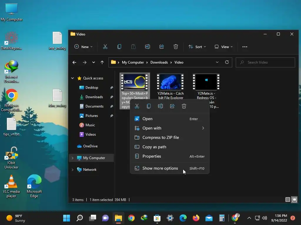Open the View dropdown menu
Screen dimensions: 301x225
pyautogui.click(x=224, y=47)
